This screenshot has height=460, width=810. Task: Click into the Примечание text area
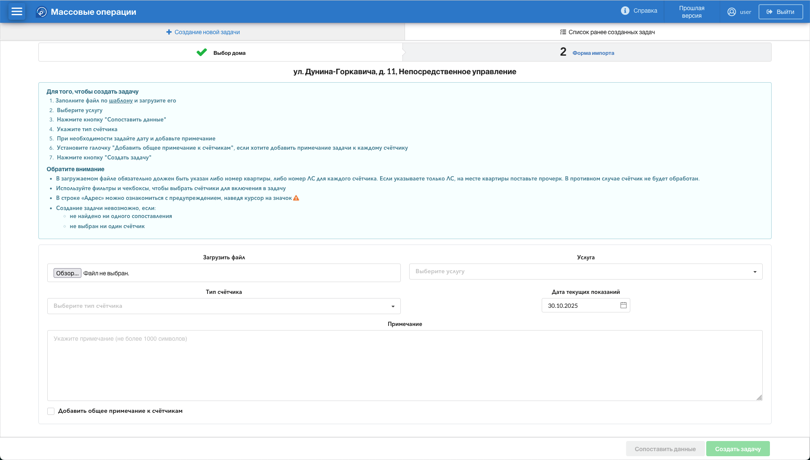click(x=404, y=365)
